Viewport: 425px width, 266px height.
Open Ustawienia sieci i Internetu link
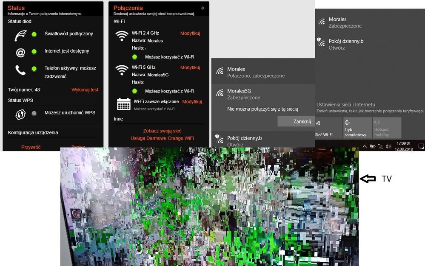(x=345, y=104)
